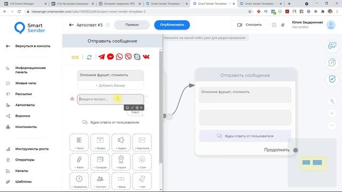342x192 pixels.
Task: Click the grid layout icon beside the bell
Action: pos(274,25)
